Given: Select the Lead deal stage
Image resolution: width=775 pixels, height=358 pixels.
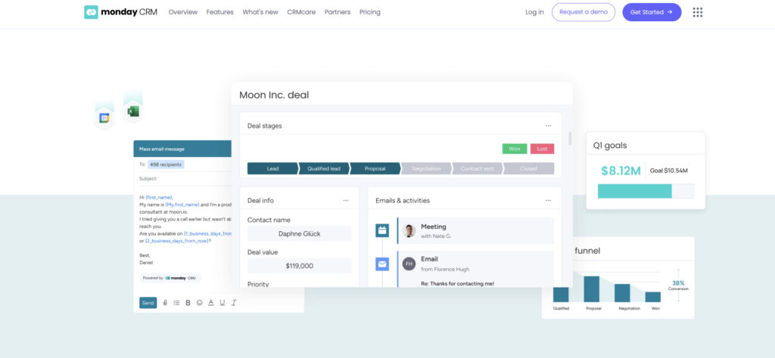Looking at the screenshot, I should pos(272,168).
